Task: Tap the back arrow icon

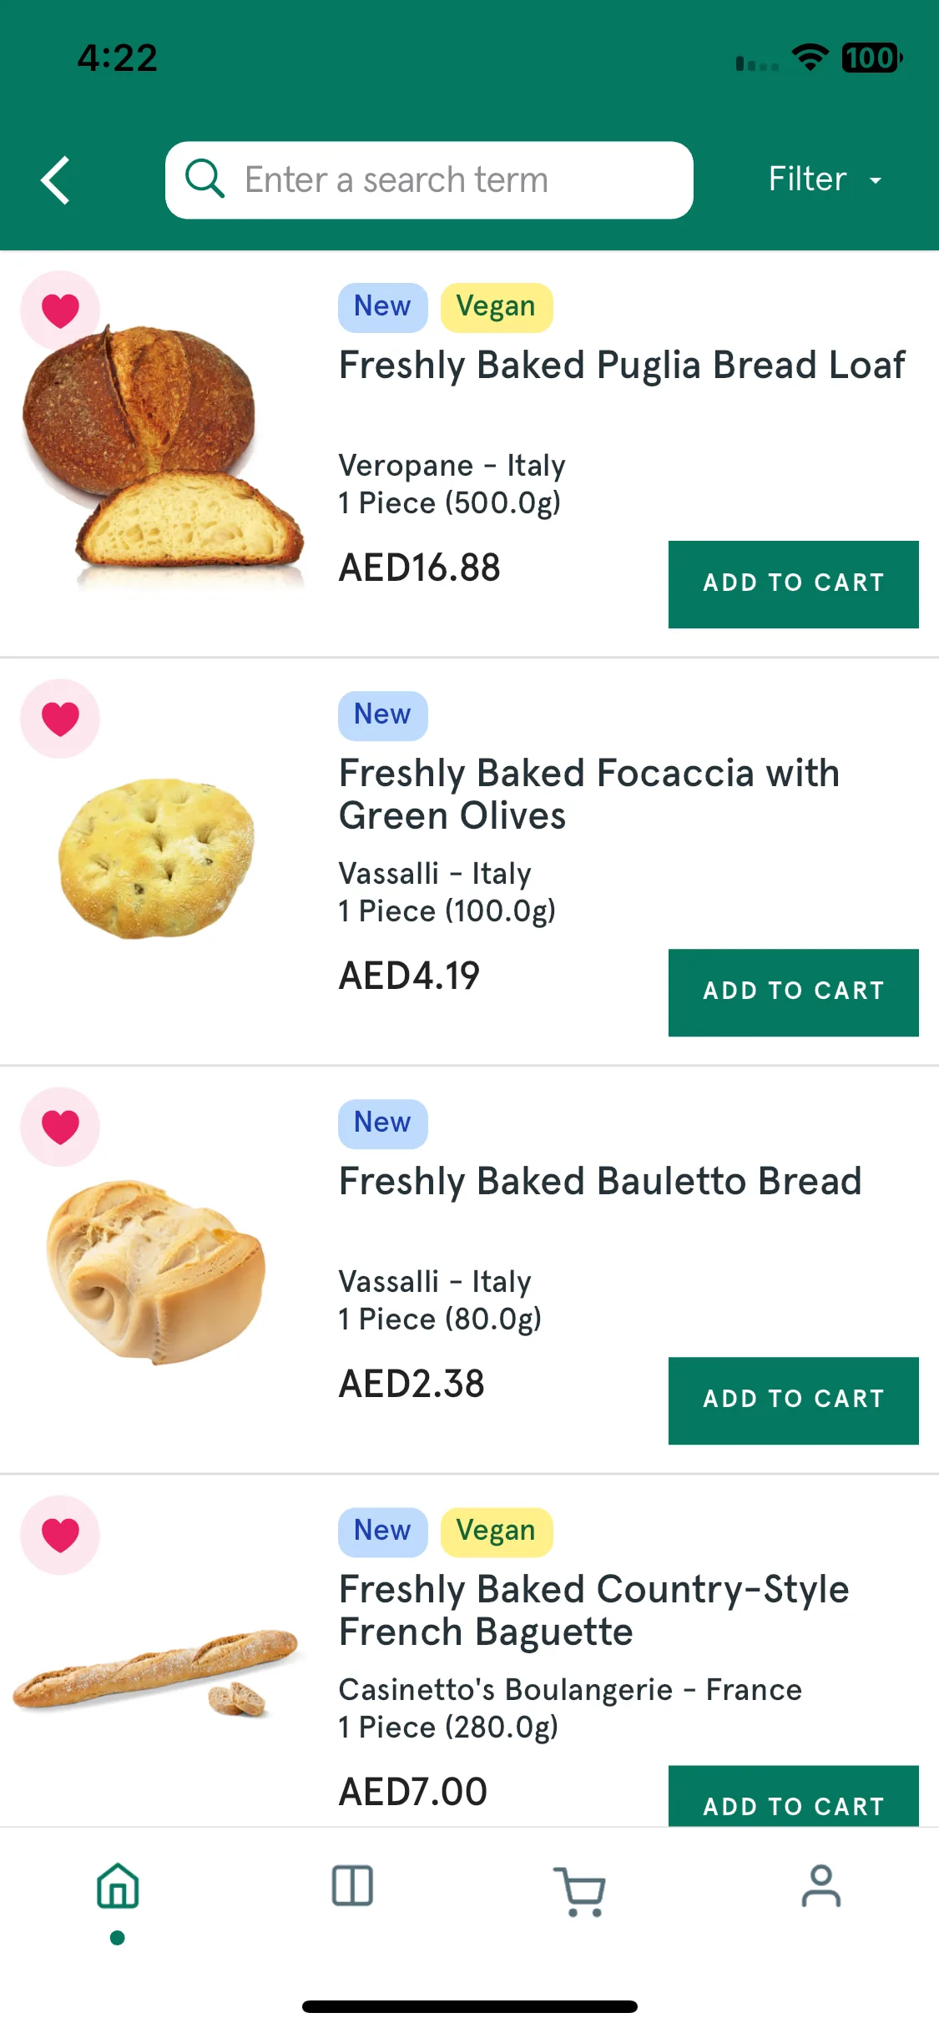Action: (55, 180)
